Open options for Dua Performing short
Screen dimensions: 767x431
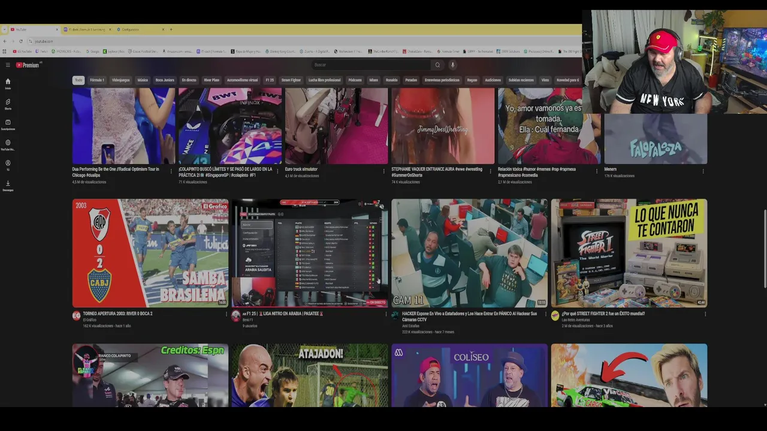pyautogui.click(x=171, y=171)
